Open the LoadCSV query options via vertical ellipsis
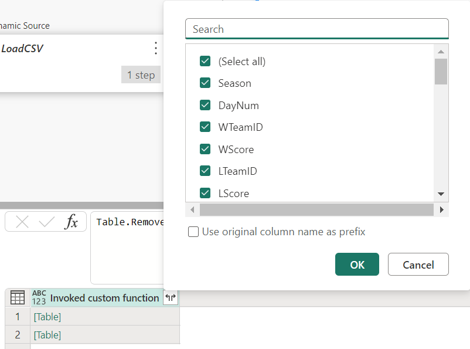This screenshot has height=349, width=470. coord(155,48)
